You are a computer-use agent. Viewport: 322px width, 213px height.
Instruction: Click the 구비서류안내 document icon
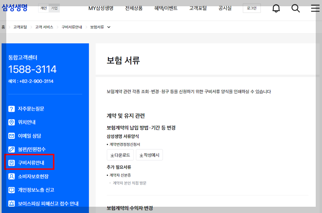click(12, 163)
